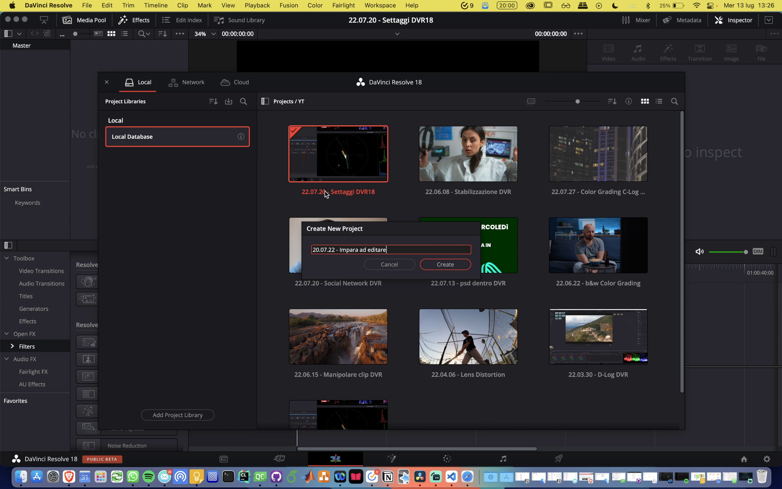Collapse the Open FX tree
The image size is (782, 489).
[x=6, y=334]
